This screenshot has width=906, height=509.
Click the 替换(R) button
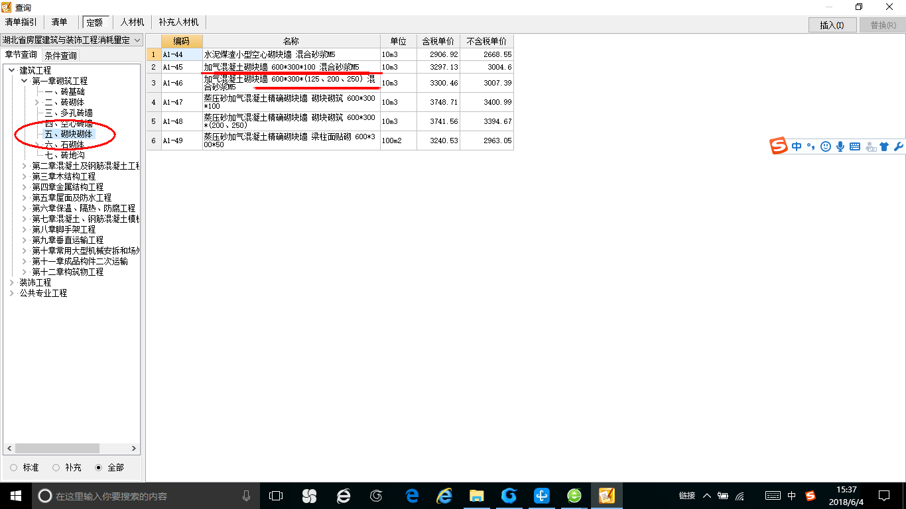[882, 25]
